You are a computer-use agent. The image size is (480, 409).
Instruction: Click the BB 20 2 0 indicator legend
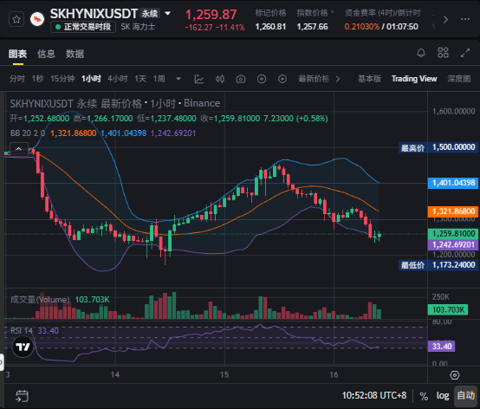pyautogui.click(x=28, y=133)
